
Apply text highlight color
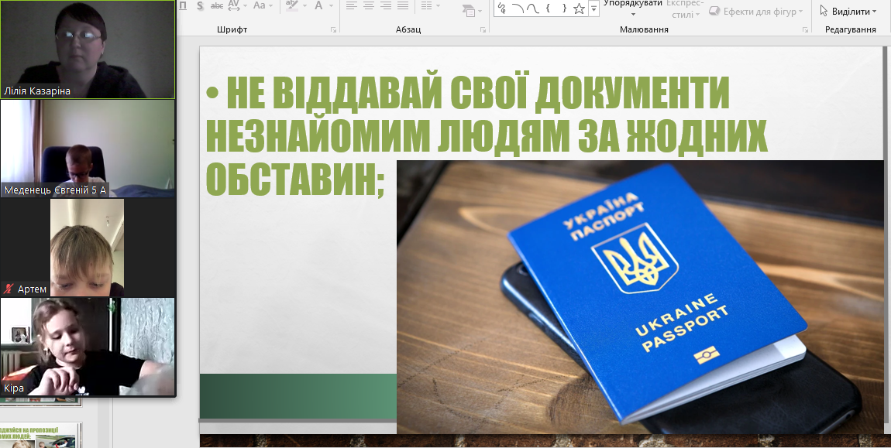click(x=291, y=5)
